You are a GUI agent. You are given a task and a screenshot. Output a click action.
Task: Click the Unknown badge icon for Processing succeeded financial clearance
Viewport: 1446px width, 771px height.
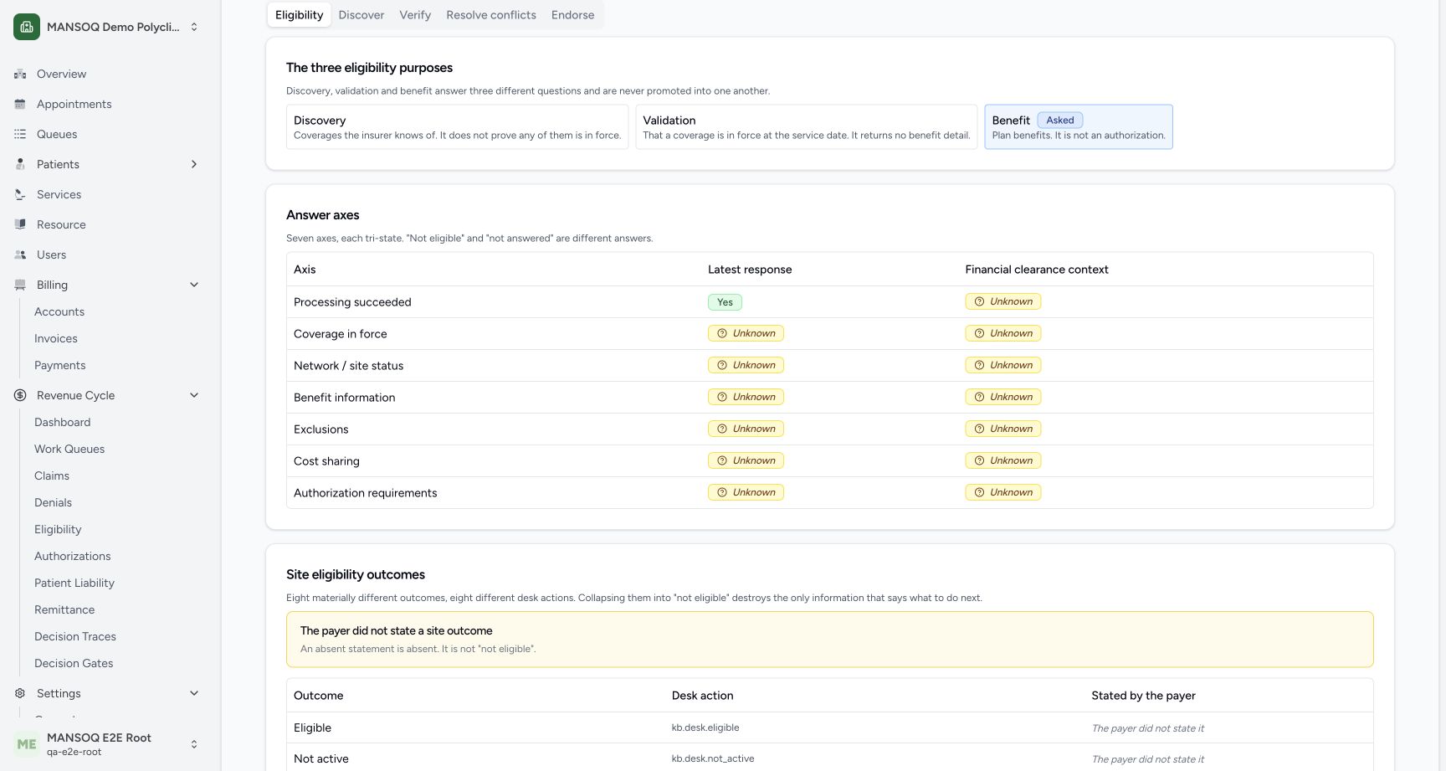979,301
